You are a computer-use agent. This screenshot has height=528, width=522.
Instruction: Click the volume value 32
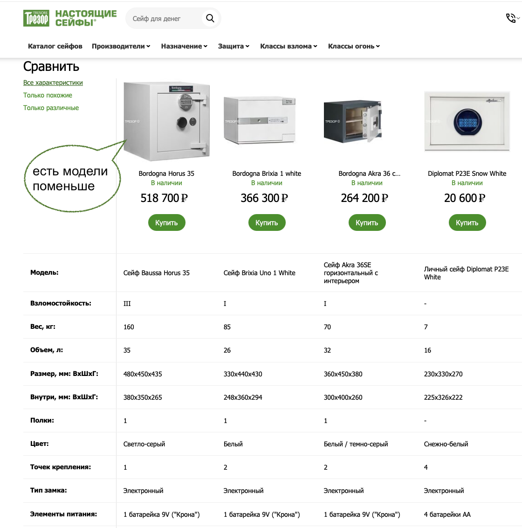(x=327, y=350)
